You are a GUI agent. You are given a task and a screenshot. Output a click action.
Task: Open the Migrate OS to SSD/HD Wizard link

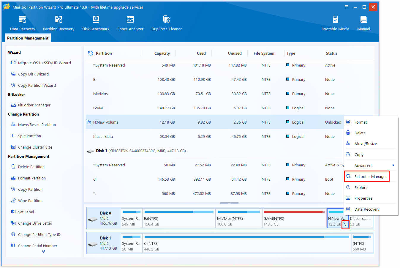(x=45, y=63)
